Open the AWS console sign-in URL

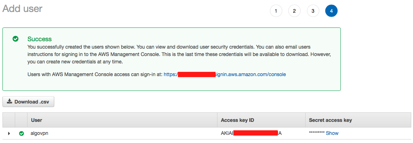pyautogui.click(x=225, y=75)
